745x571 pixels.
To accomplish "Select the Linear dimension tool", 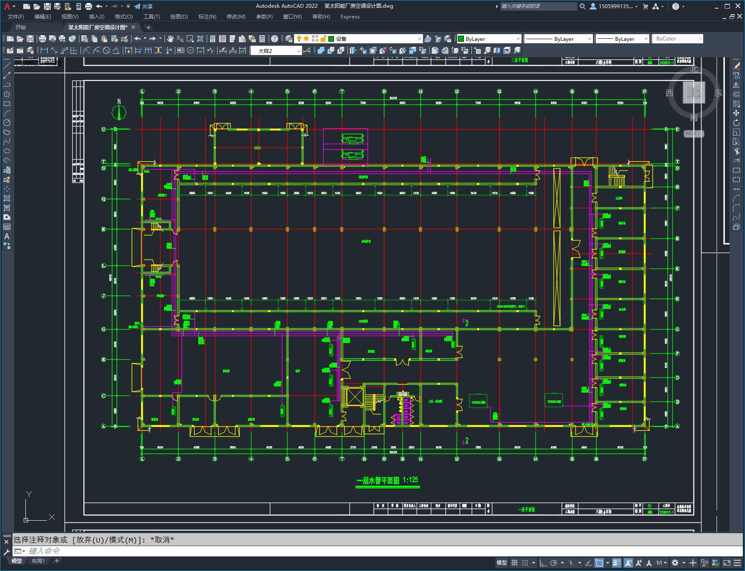I will (x=44, y=51).
